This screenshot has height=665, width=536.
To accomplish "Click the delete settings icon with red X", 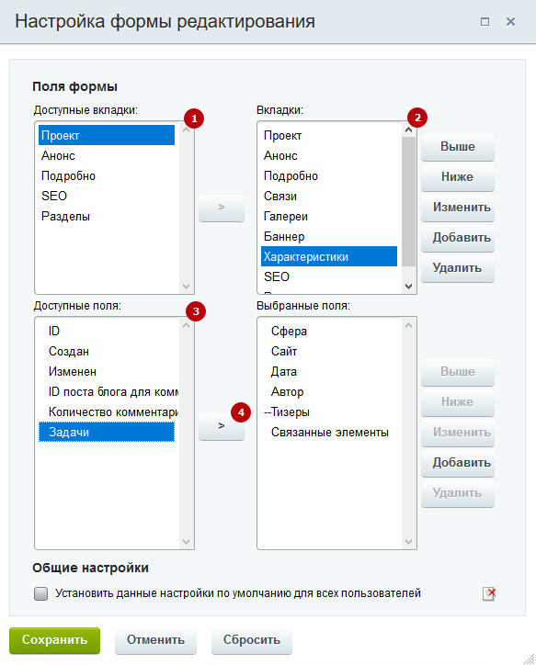I will point(489,593).
